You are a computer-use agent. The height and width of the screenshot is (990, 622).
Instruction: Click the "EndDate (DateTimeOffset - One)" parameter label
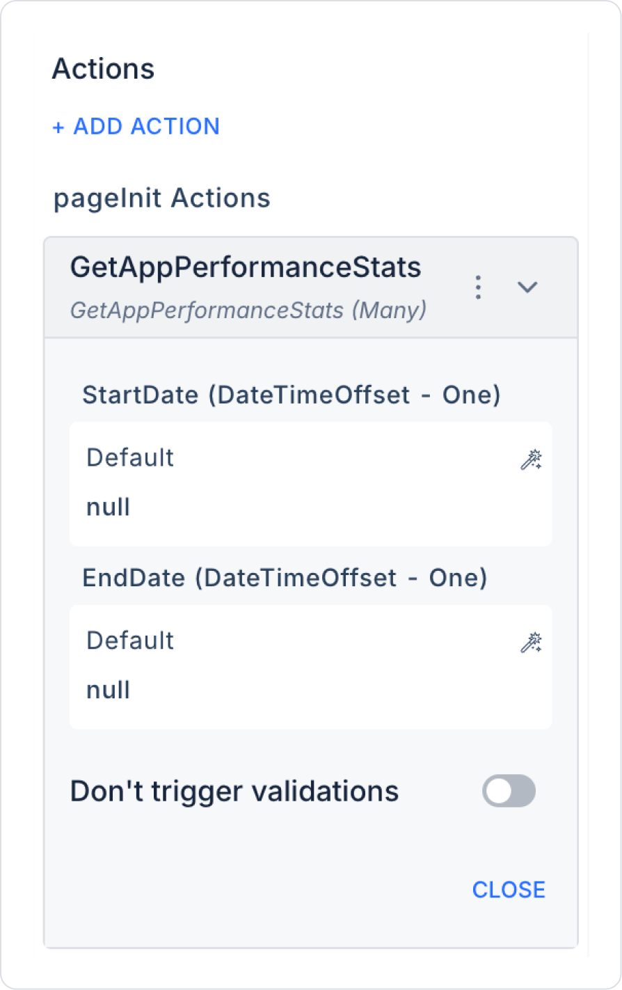[285, 578]
